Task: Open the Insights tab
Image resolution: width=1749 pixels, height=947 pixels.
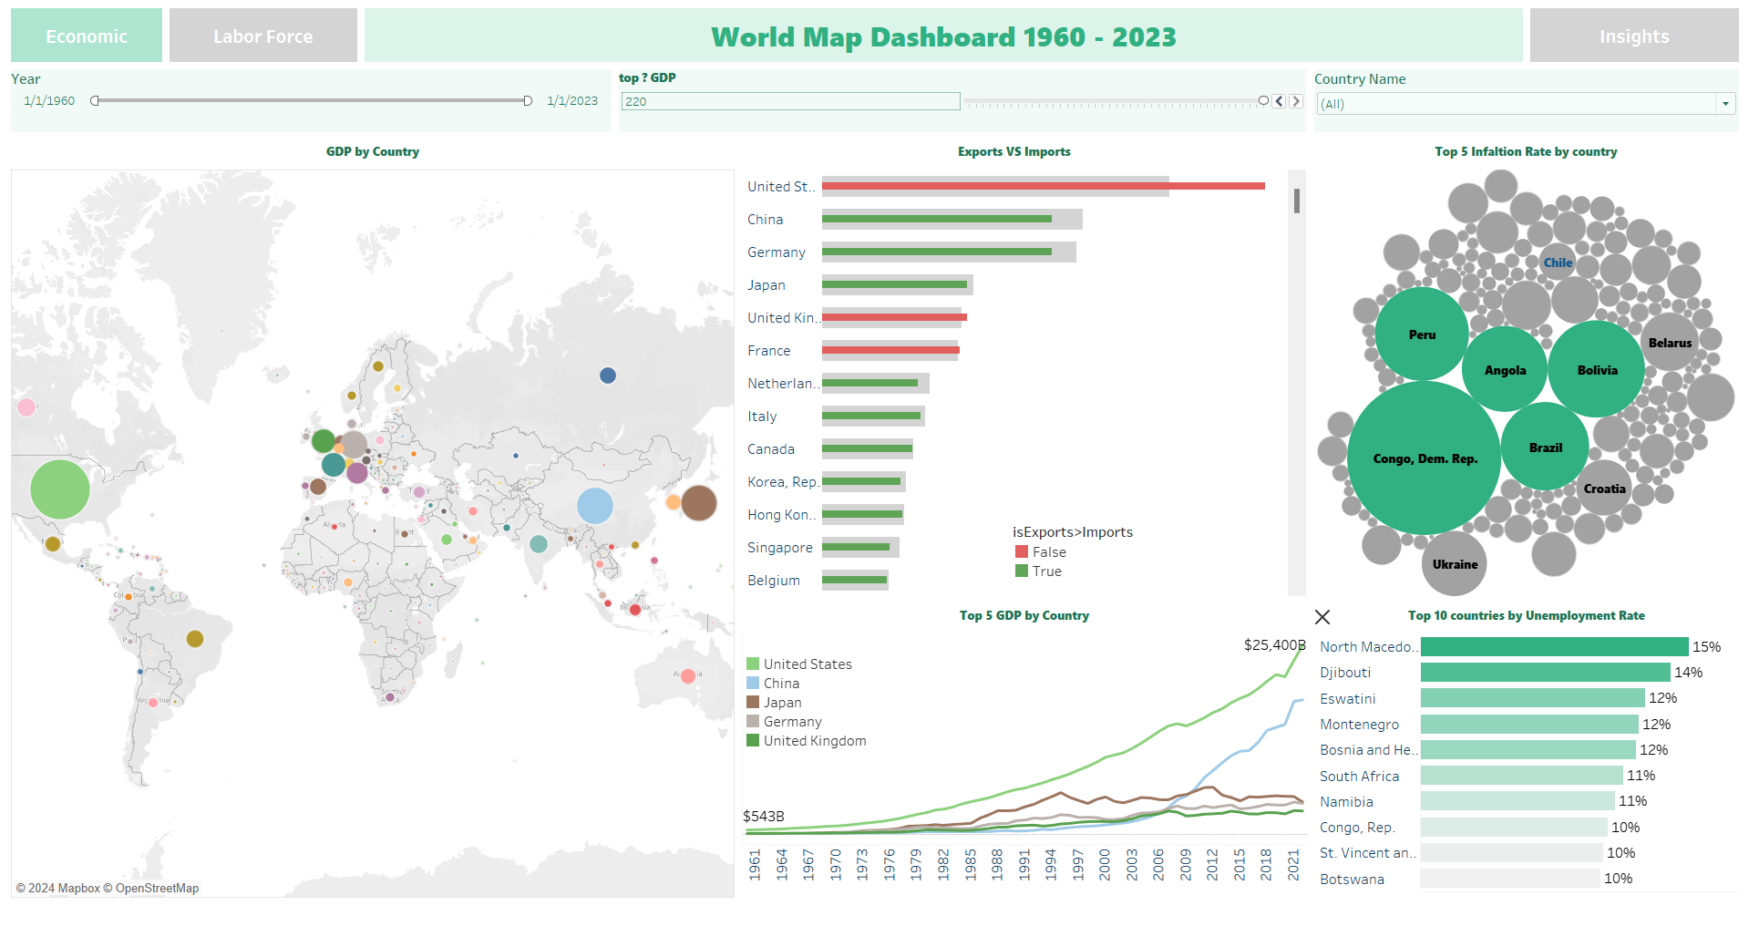Action: point(1633,36)
